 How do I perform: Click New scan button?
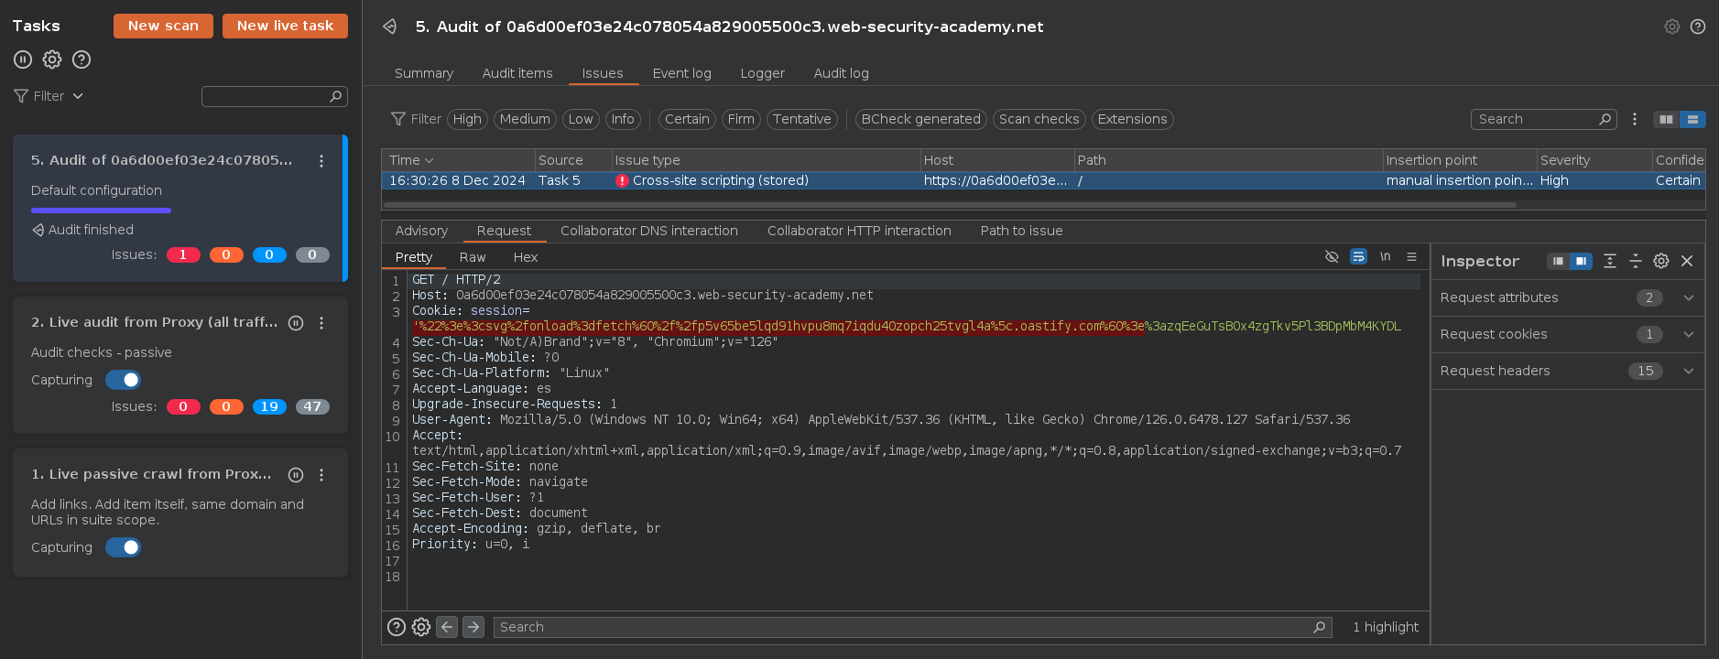click(163, 26)
